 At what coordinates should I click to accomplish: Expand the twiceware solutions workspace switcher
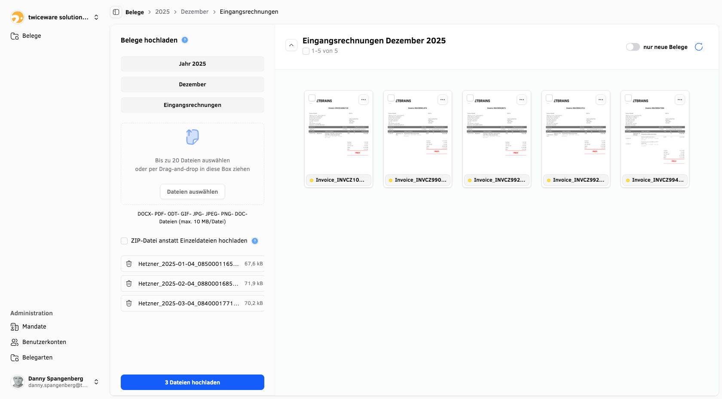coord(96,17)
